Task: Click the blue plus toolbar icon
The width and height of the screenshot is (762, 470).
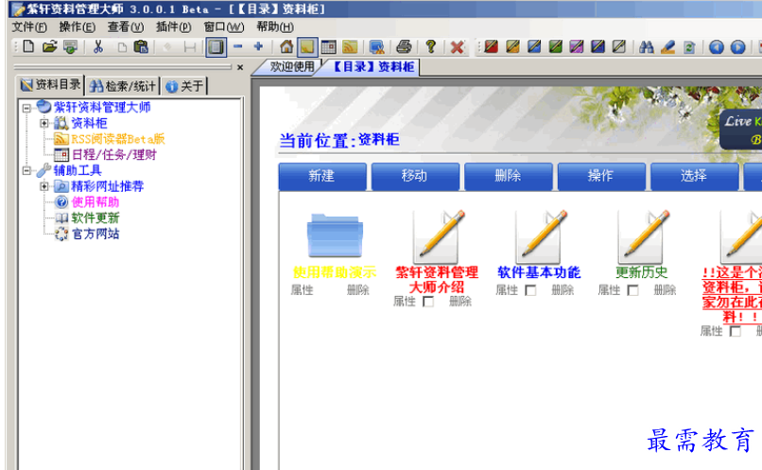Action: click(x=258, y=46)
